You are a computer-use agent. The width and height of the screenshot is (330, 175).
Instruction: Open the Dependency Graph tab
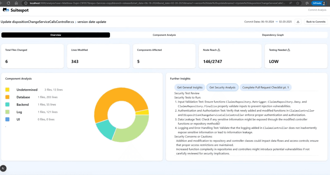pyautogui.click(x=273, y=35)
